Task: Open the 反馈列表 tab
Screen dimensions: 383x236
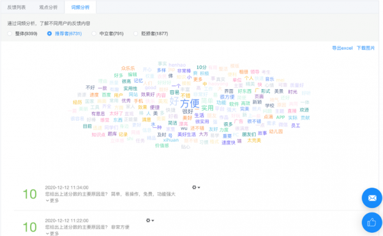Action: click(x=17, y=7)
